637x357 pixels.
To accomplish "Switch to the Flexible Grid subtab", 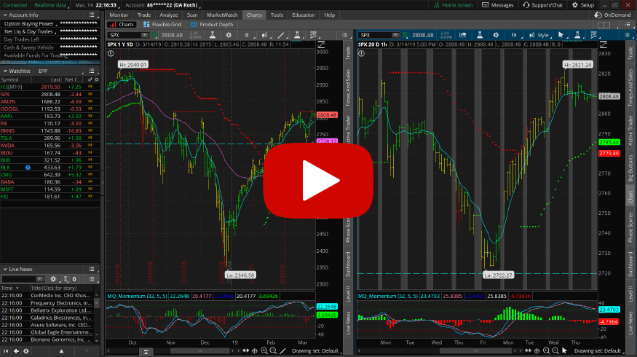I will (x=162, y=24).
